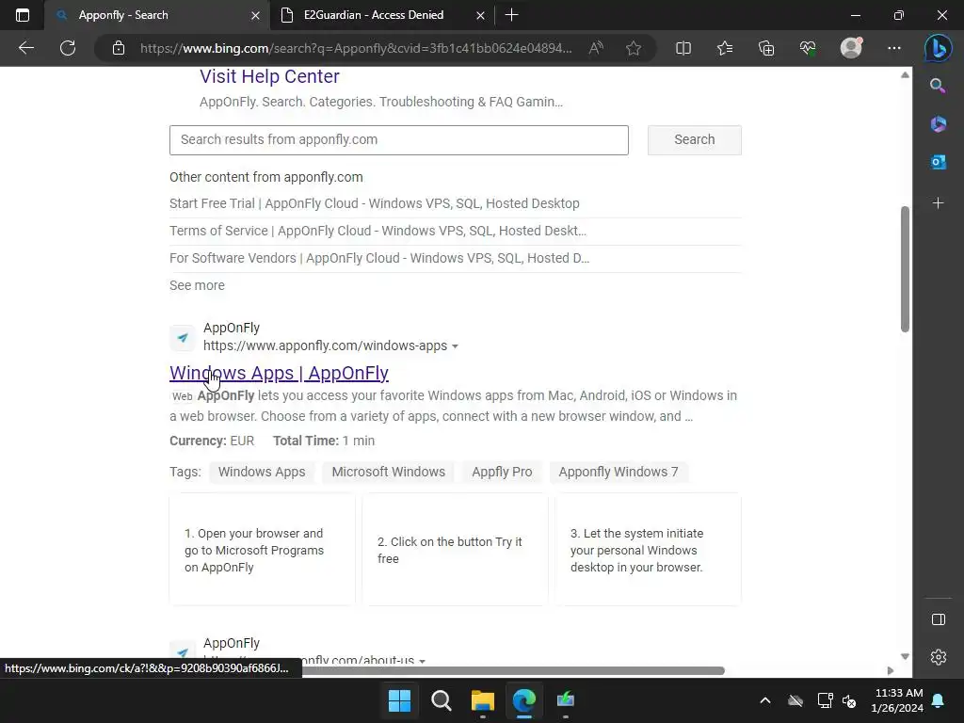Open For Software Vendors link
964x723 pixels.
pyautogui.click(x=379, y=258)
